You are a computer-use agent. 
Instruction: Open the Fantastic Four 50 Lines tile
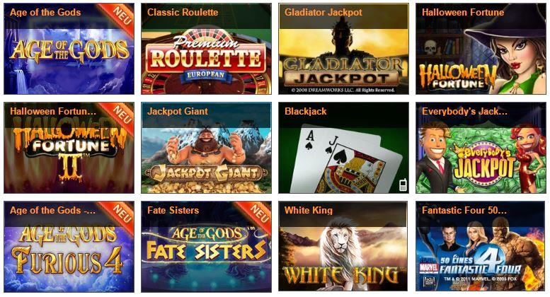tap(481, 247)
